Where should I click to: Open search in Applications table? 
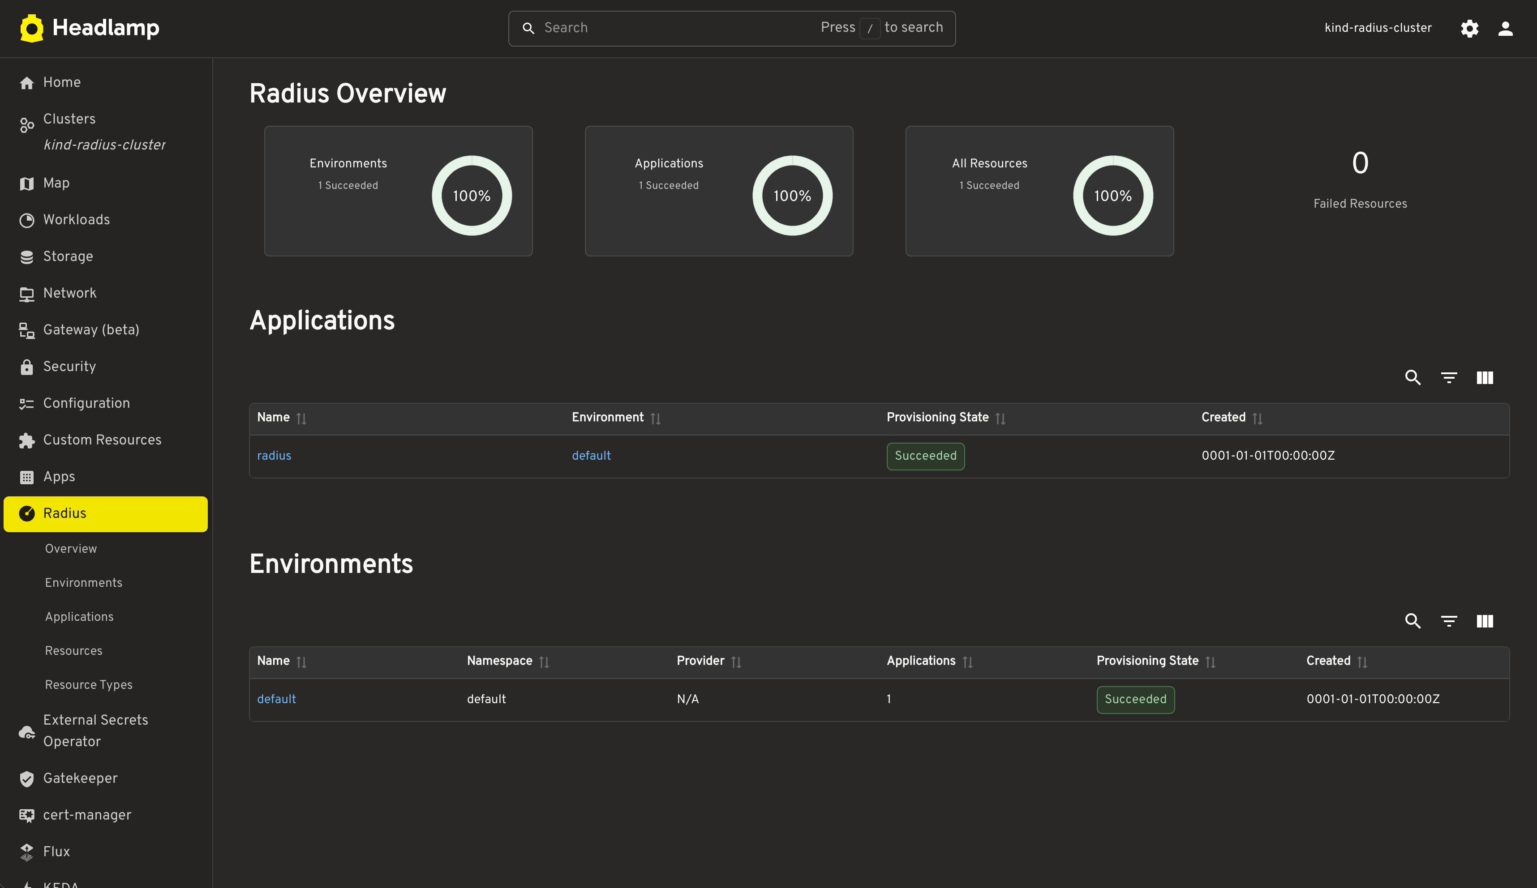coord(1412,377)
